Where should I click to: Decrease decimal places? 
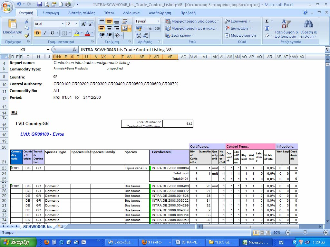click(x=146, y=35)
